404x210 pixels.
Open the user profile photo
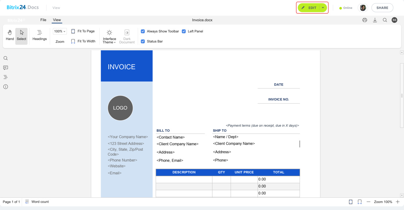coord(363,8)
